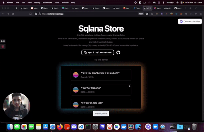Click the Pocket save icon in toolbar
The width and height of the screenshot is (204, 132).
[152, 14]
